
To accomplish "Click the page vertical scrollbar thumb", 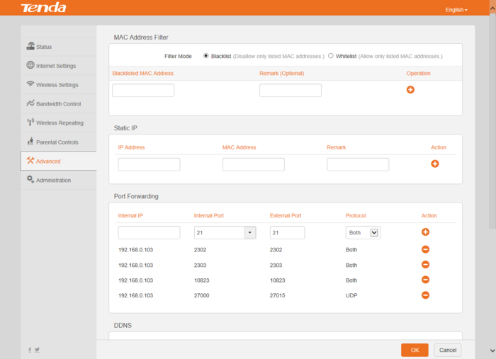I will click(x=492, y=120).
